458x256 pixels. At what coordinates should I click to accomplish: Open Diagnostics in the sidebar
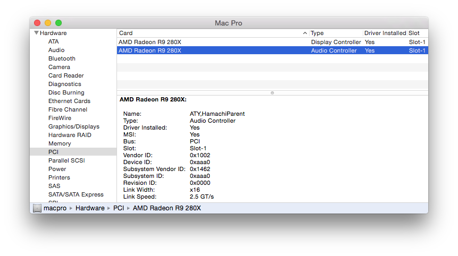[x=65, y=84]
